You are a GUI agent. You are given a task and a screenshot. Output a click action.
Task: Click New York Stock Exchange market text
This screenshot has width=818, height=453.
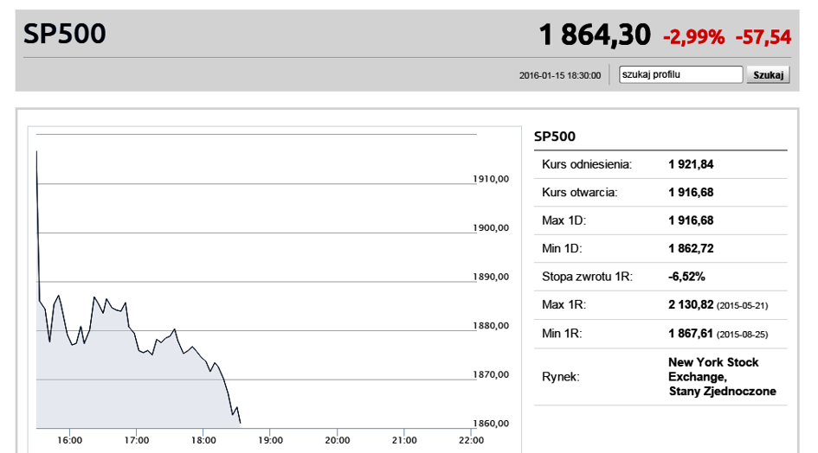coord(722,376)
